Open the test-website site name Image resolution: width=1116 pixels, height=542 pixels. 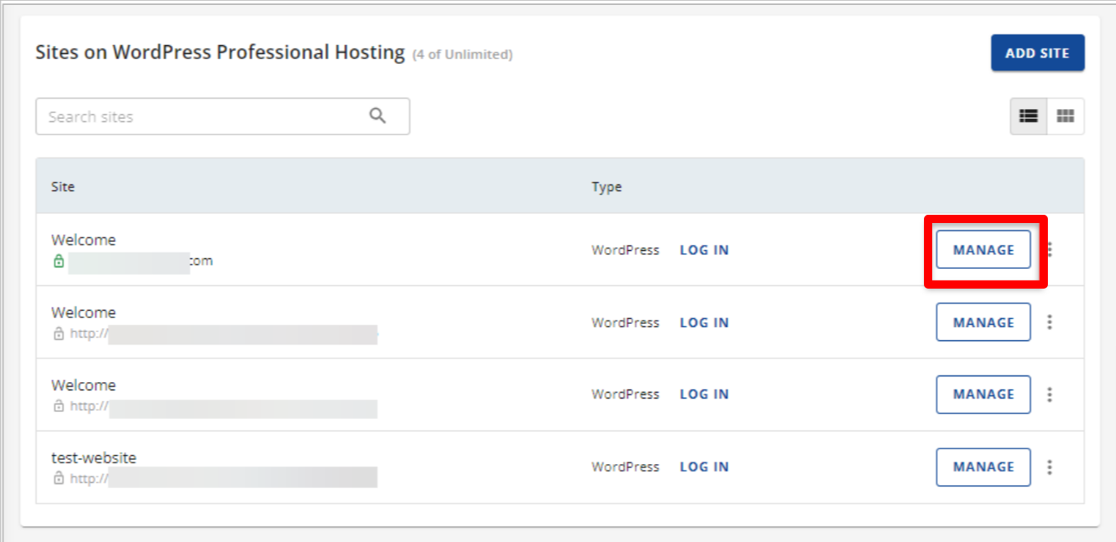[94, 458]
